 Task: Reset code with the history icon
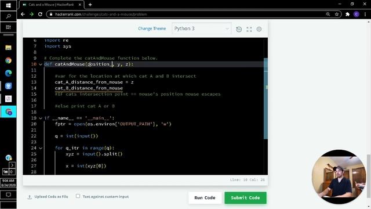tap(239, 29)
